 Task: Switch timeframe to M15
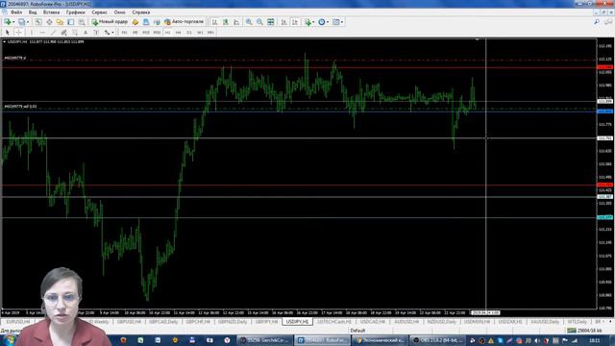point(146,32)
